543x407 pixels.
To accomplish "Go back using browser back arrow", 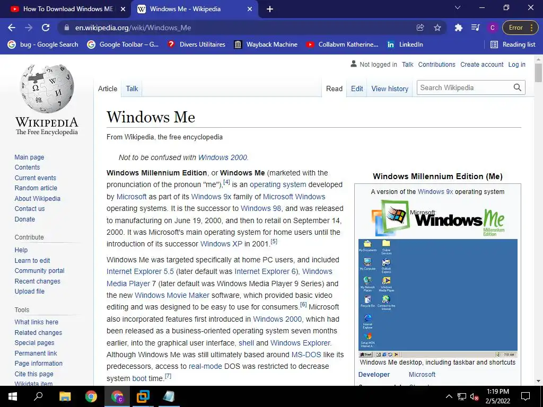I will (x=12, y=28).
